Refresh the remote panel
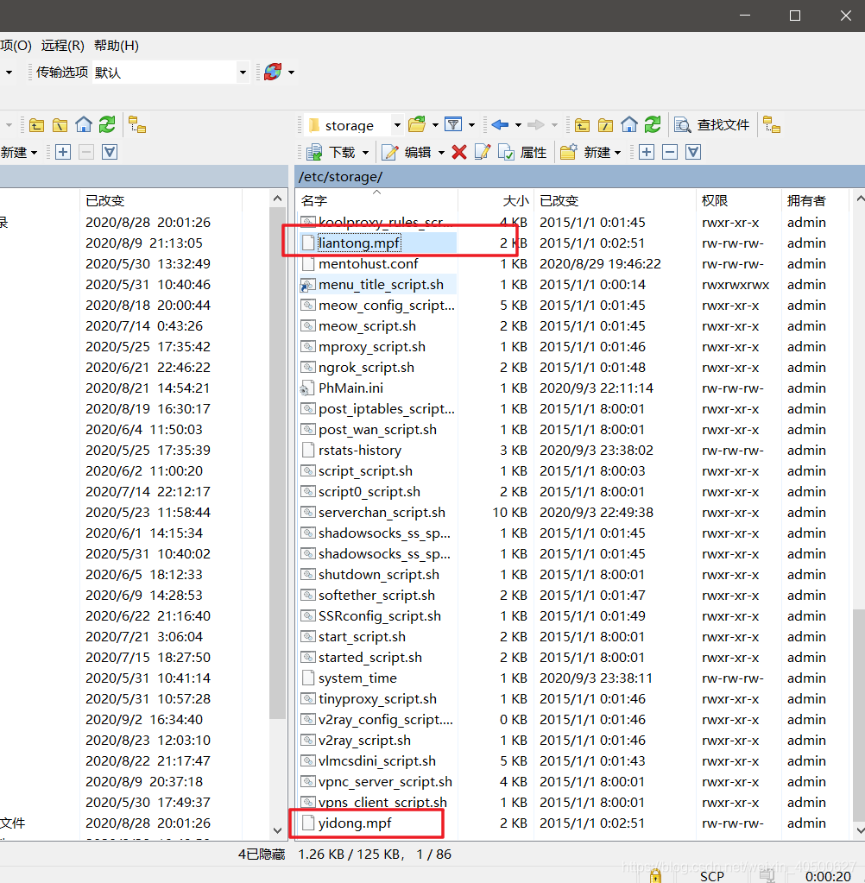The image size is (865, 883). coord(653,124)
